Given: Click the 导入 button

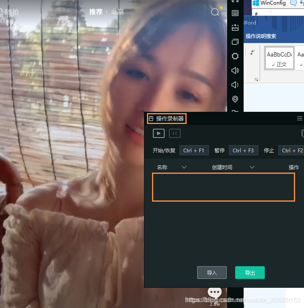Looking at the screenshot, I should (212, 273).
